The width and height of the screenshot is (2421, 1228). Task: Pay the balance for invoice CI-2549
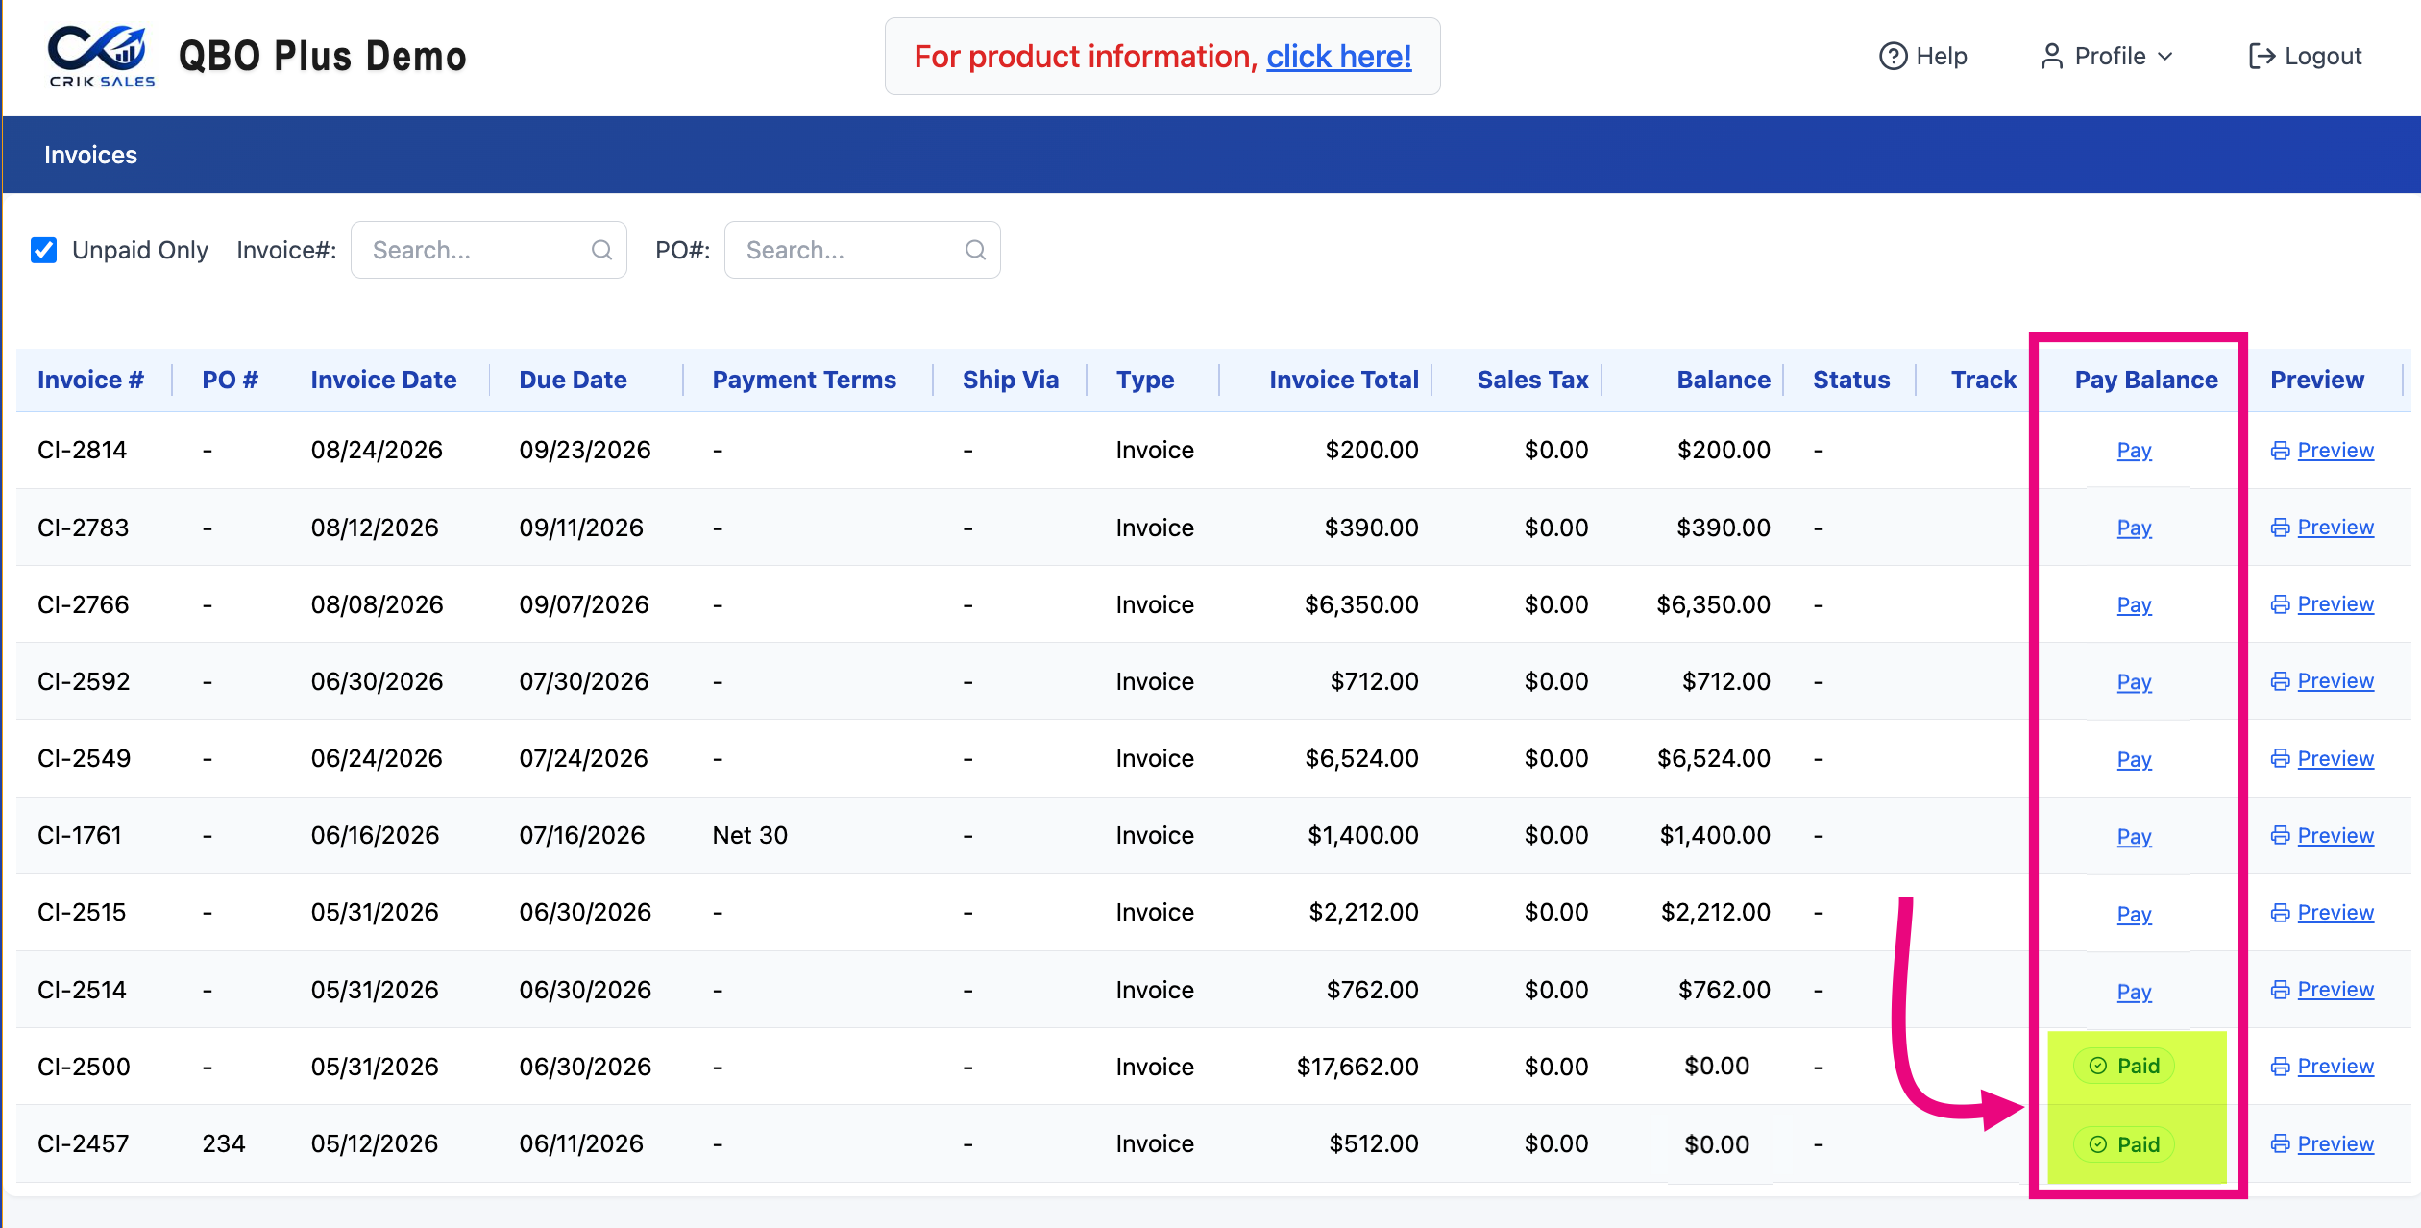2134,759
